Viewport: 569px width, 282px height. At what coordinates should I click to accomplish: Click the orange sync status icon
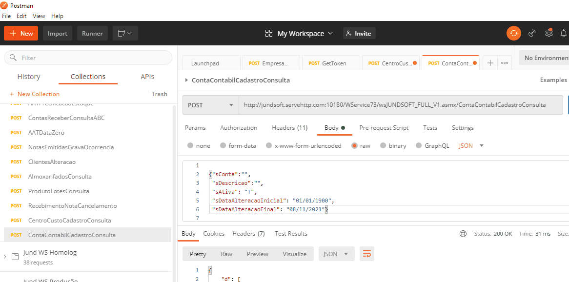513,33
